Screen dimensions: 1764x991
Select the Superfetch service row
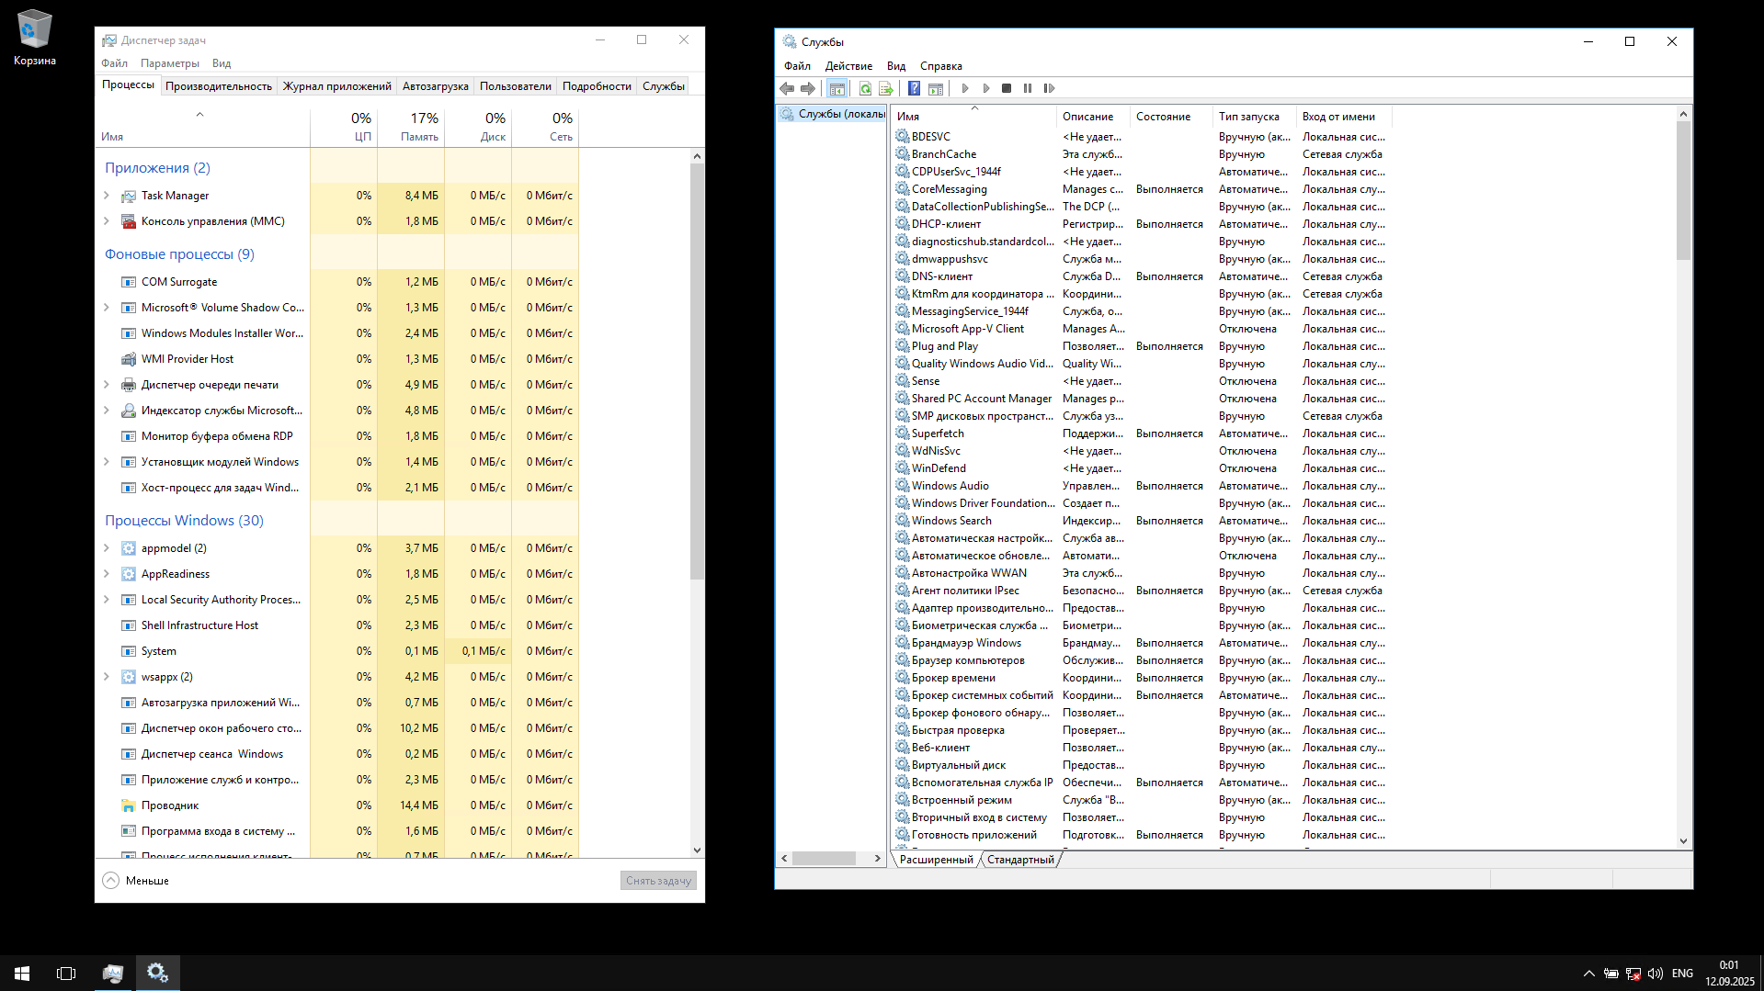pos(1143,434)
